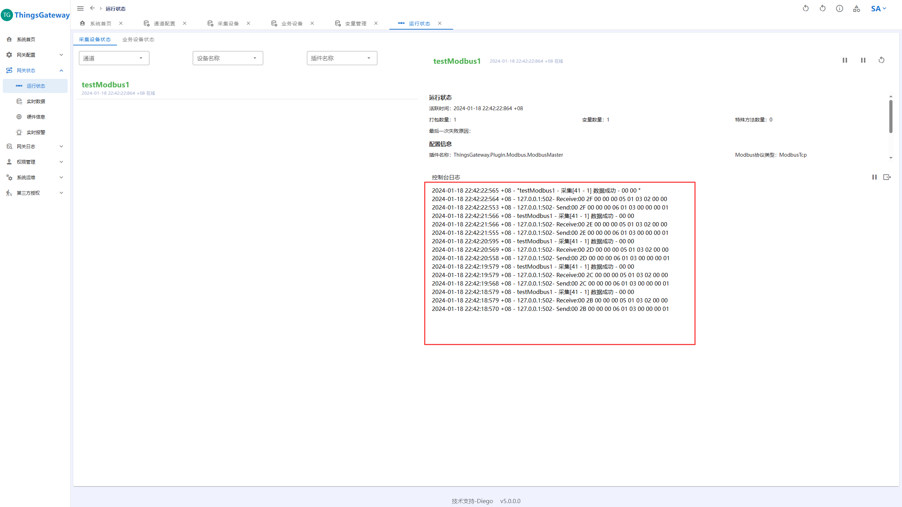This screenshot has width=902, height=507.
Task: Open the SA user menu
Action: tap(878, 8)
